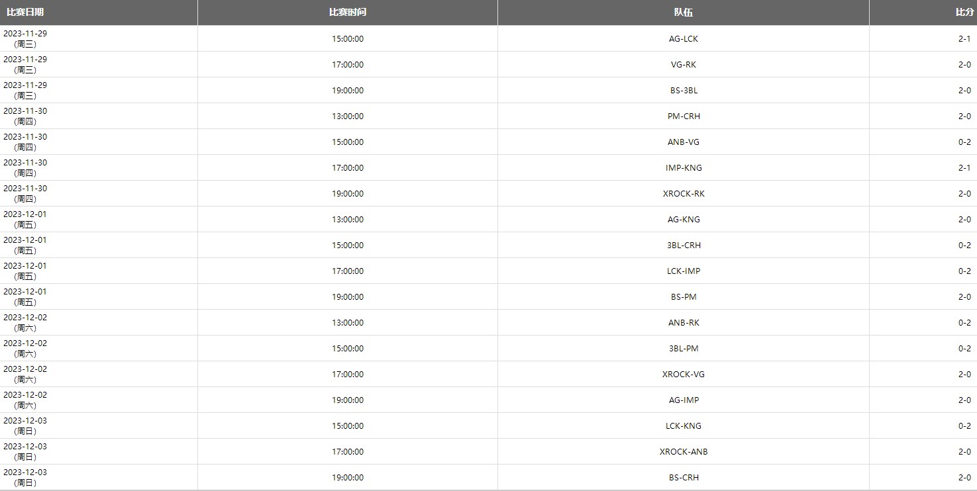Click the 2023-12-03 date in LCK-KNG row
This screenshot has width=977, height=491.
click(25, 420)
